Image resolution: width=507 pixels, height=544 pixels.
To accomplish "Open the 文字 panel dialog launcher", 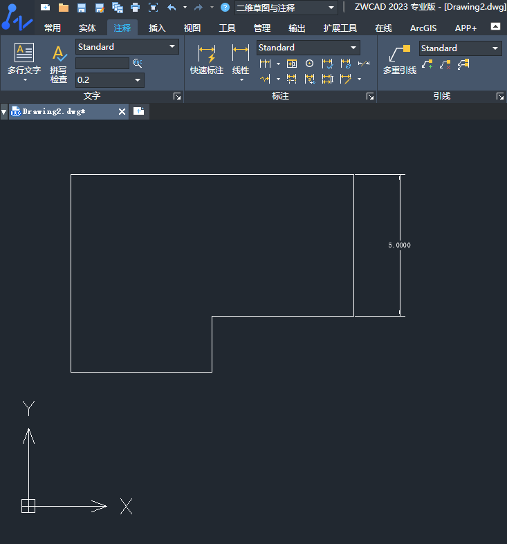I will tap(177, 97).
